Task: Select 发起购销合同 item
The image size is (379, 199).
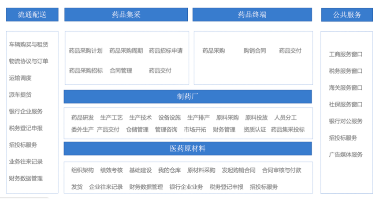Action: (x=238, y=170)
